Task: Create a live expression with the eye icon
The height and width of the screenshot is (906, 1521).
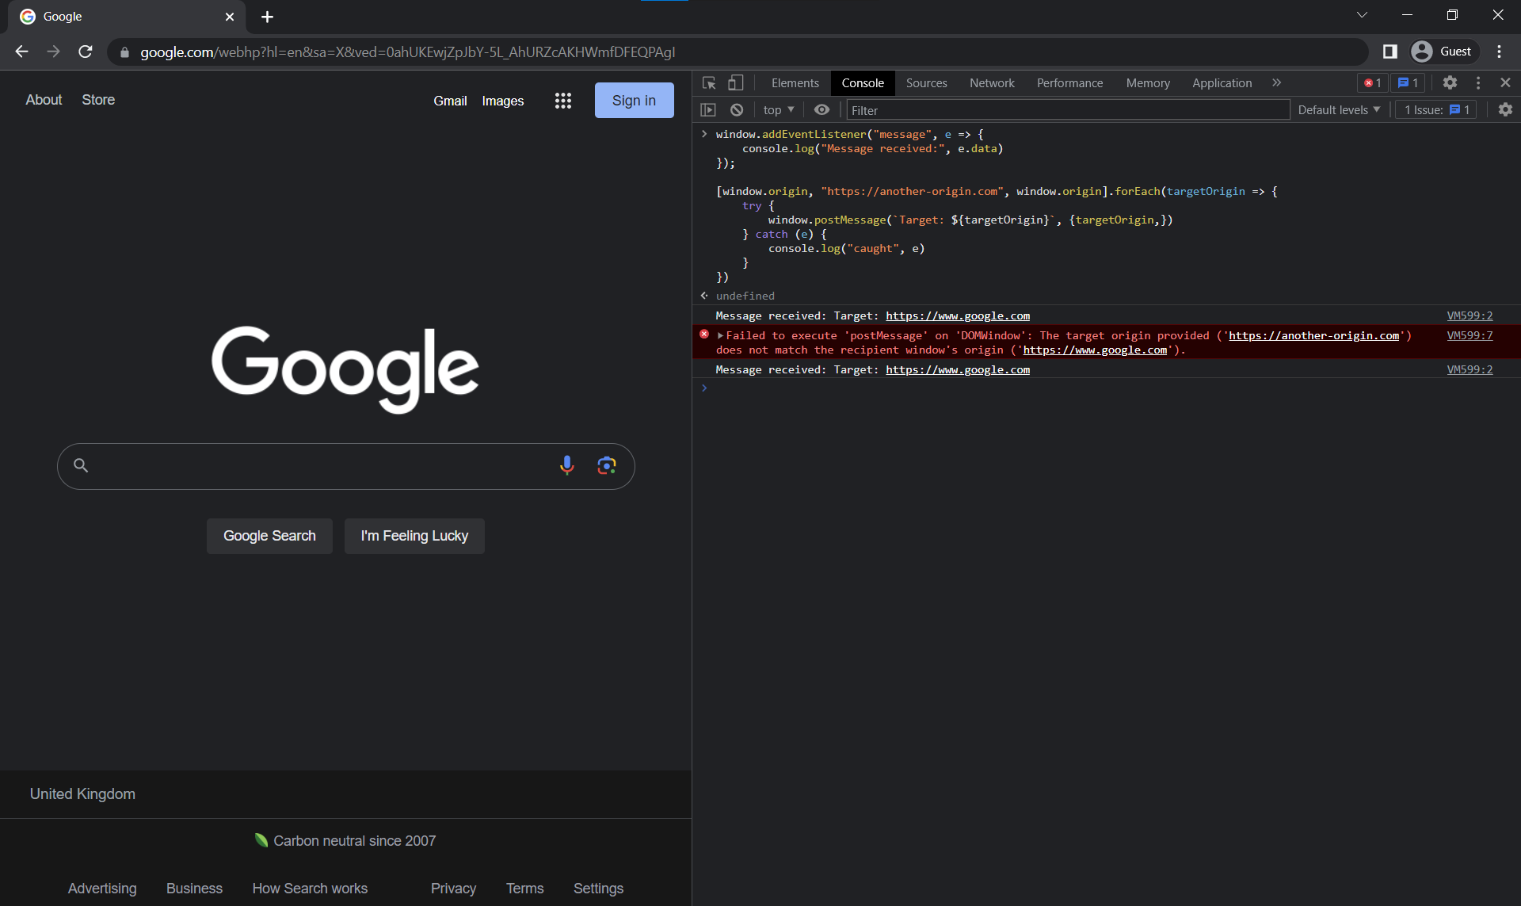Action: click(821, 109)
